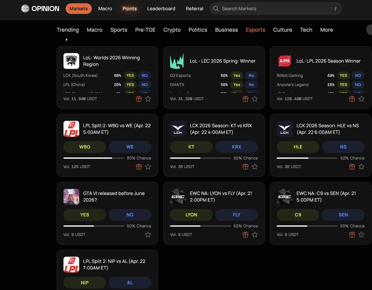Viewport: 372px width, 290px height.
Task: Favorite the LEC 2026 Spring Winner market
Action: tap(255, 99)
